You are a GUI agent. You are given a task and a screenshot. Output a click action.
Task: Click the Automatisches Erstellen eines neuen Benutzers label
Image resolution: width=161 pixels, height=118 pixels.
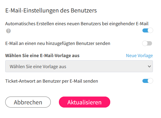click(77, 24)
